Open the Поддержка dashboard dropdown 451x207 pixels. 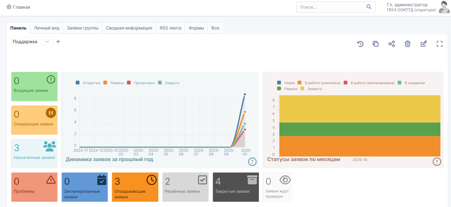(31, 42)
